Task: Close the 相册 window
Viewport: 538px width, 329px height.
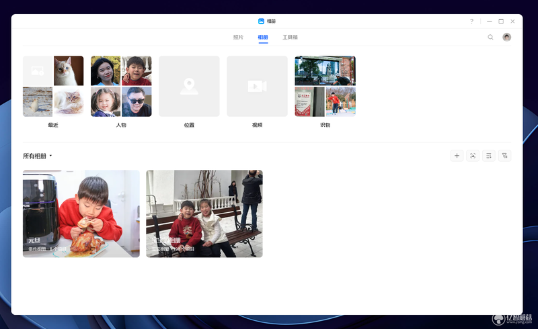Action: (x=512, y=21)
